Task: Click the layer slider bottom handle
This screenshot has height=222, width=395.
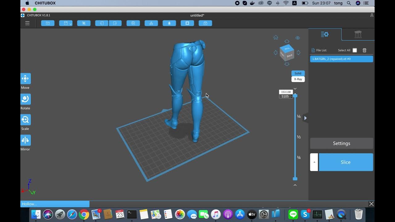Action: point(295,179)
